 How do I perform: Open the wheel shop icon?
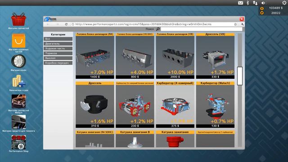(x=18, y=61)
